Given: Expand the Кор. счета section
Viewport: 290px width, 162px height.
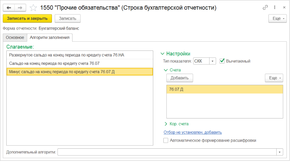Looking at the screenshot, I should coord(166,124).
